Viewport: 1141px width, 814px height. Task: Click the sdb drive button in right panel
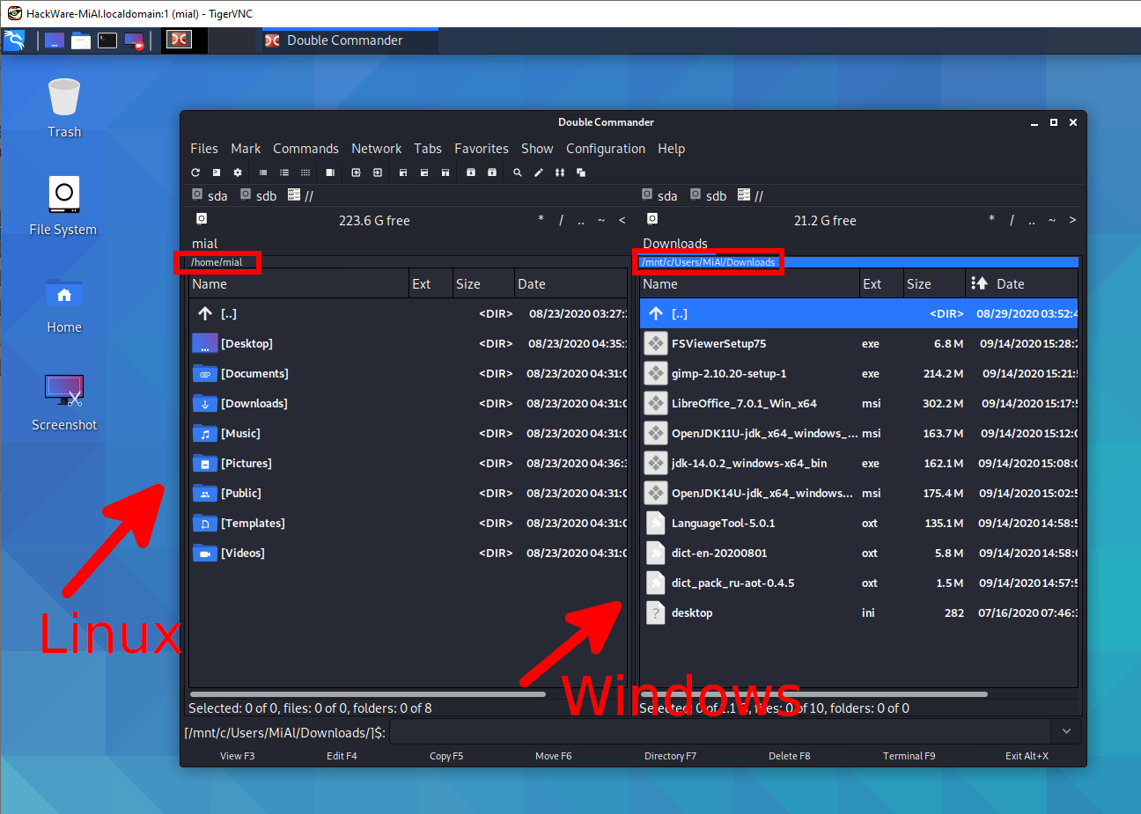(709, 195)
